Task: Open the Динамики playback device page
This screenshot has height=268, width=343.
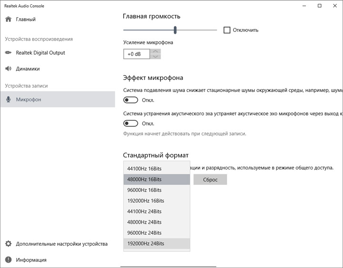Action: pos(28,69)
